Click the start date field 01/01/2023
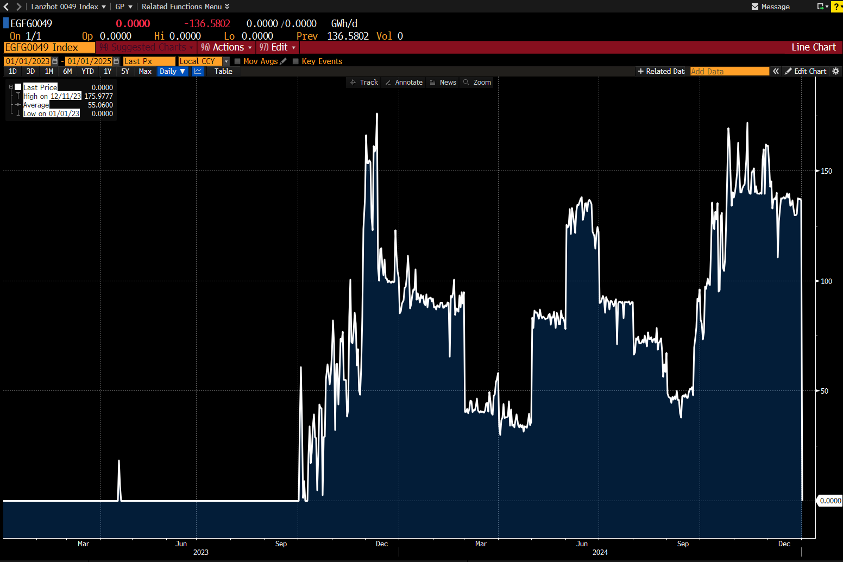 (27, 61)
